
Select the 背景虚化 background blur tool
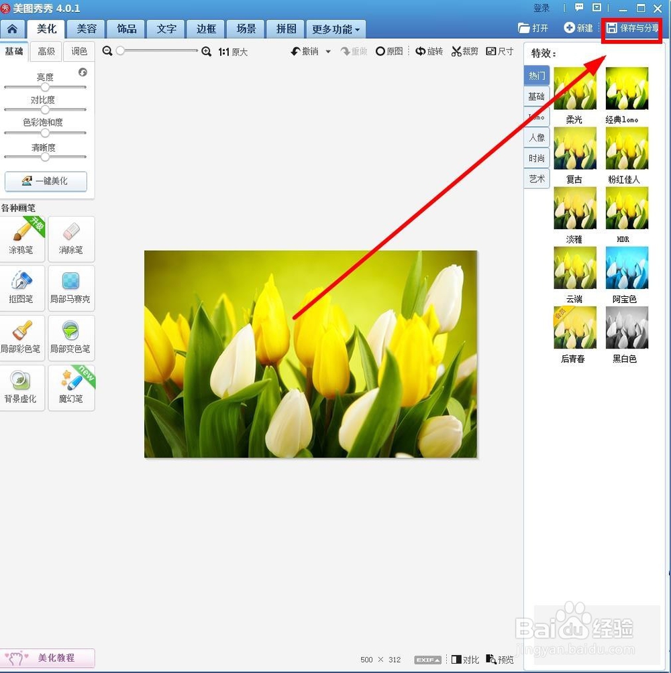click(x=22, y=388)
